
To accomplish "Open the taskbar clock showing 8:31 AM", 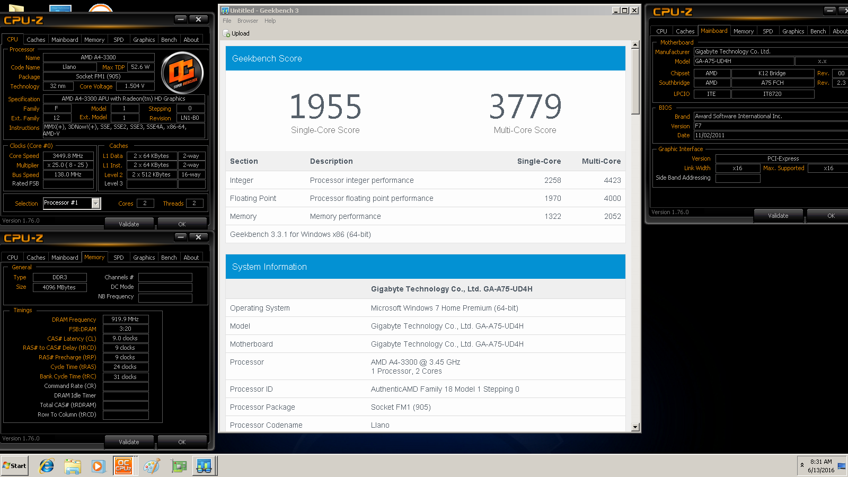I will [x=821, y=466].
